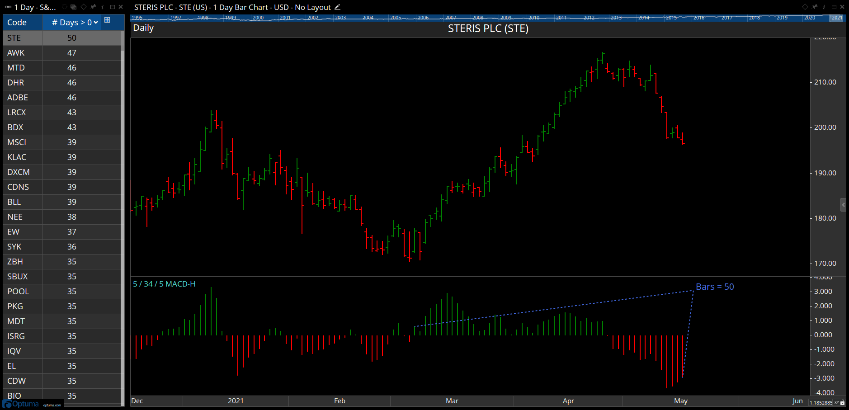This screenshot has width=849, height=410.
Task: Select BDX in the watchlist
Action: [x=62, y=127]
